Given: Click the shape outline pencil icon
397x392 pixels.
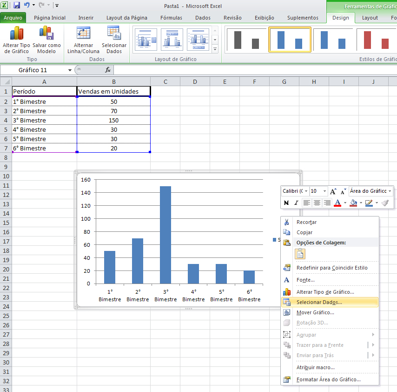Looking at the screenshot, I should click(x=369, y=203).
